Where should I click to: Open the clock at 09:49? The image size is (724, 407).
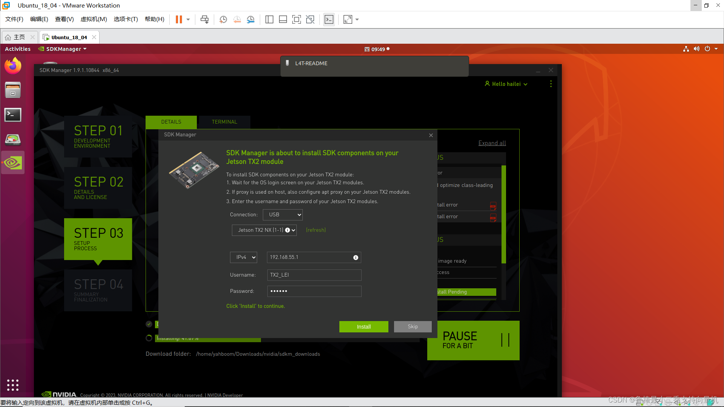377,49
